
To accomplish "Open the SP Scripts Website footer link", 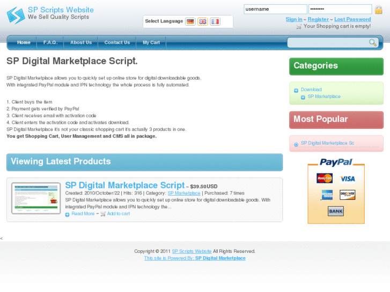I will [192, 251].
